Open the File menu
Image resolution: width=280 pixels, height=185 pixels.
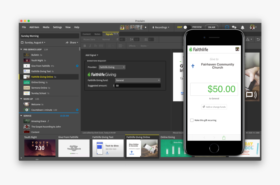click(x=24, y=27)
